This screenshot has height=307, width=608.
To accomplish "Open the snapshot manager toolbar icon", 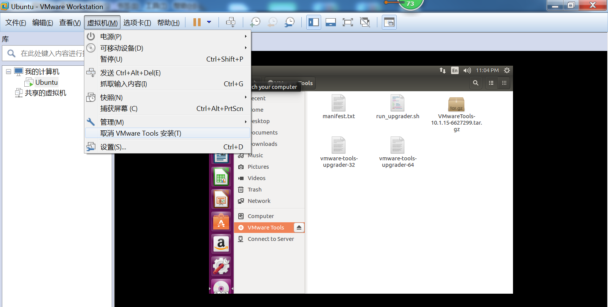I will 290,22.
